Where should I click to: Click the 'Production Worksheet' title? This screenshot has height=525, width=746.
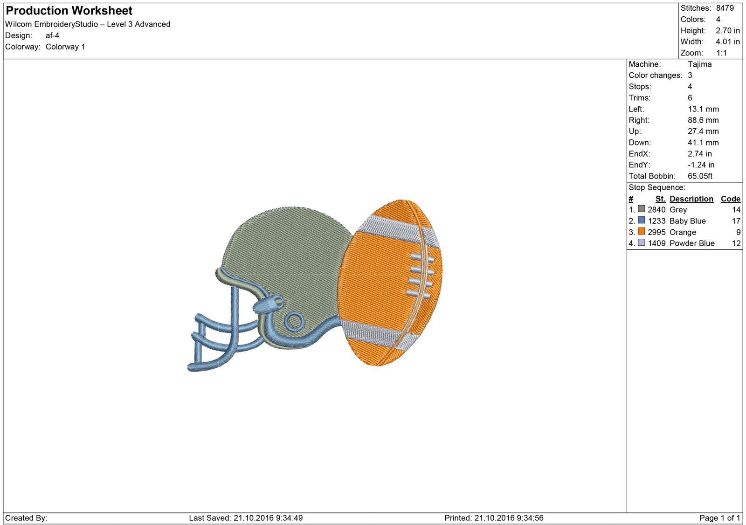(69, 11)
